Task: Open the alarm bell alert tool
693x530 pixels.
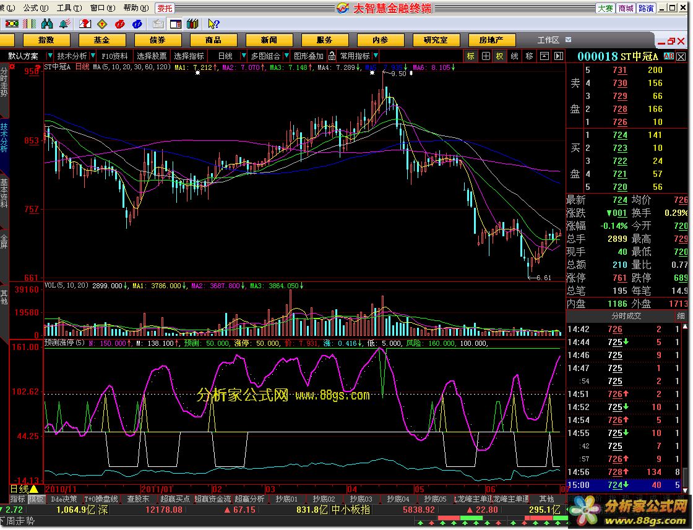Action: [64, 24]
